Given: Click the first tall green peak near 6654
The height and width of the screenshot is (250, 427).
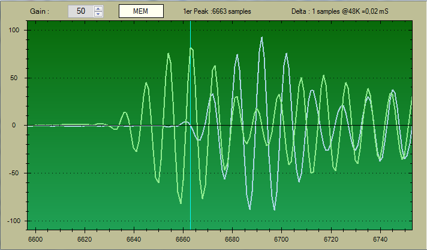Looking at the screenshot, I should (169, 54).
